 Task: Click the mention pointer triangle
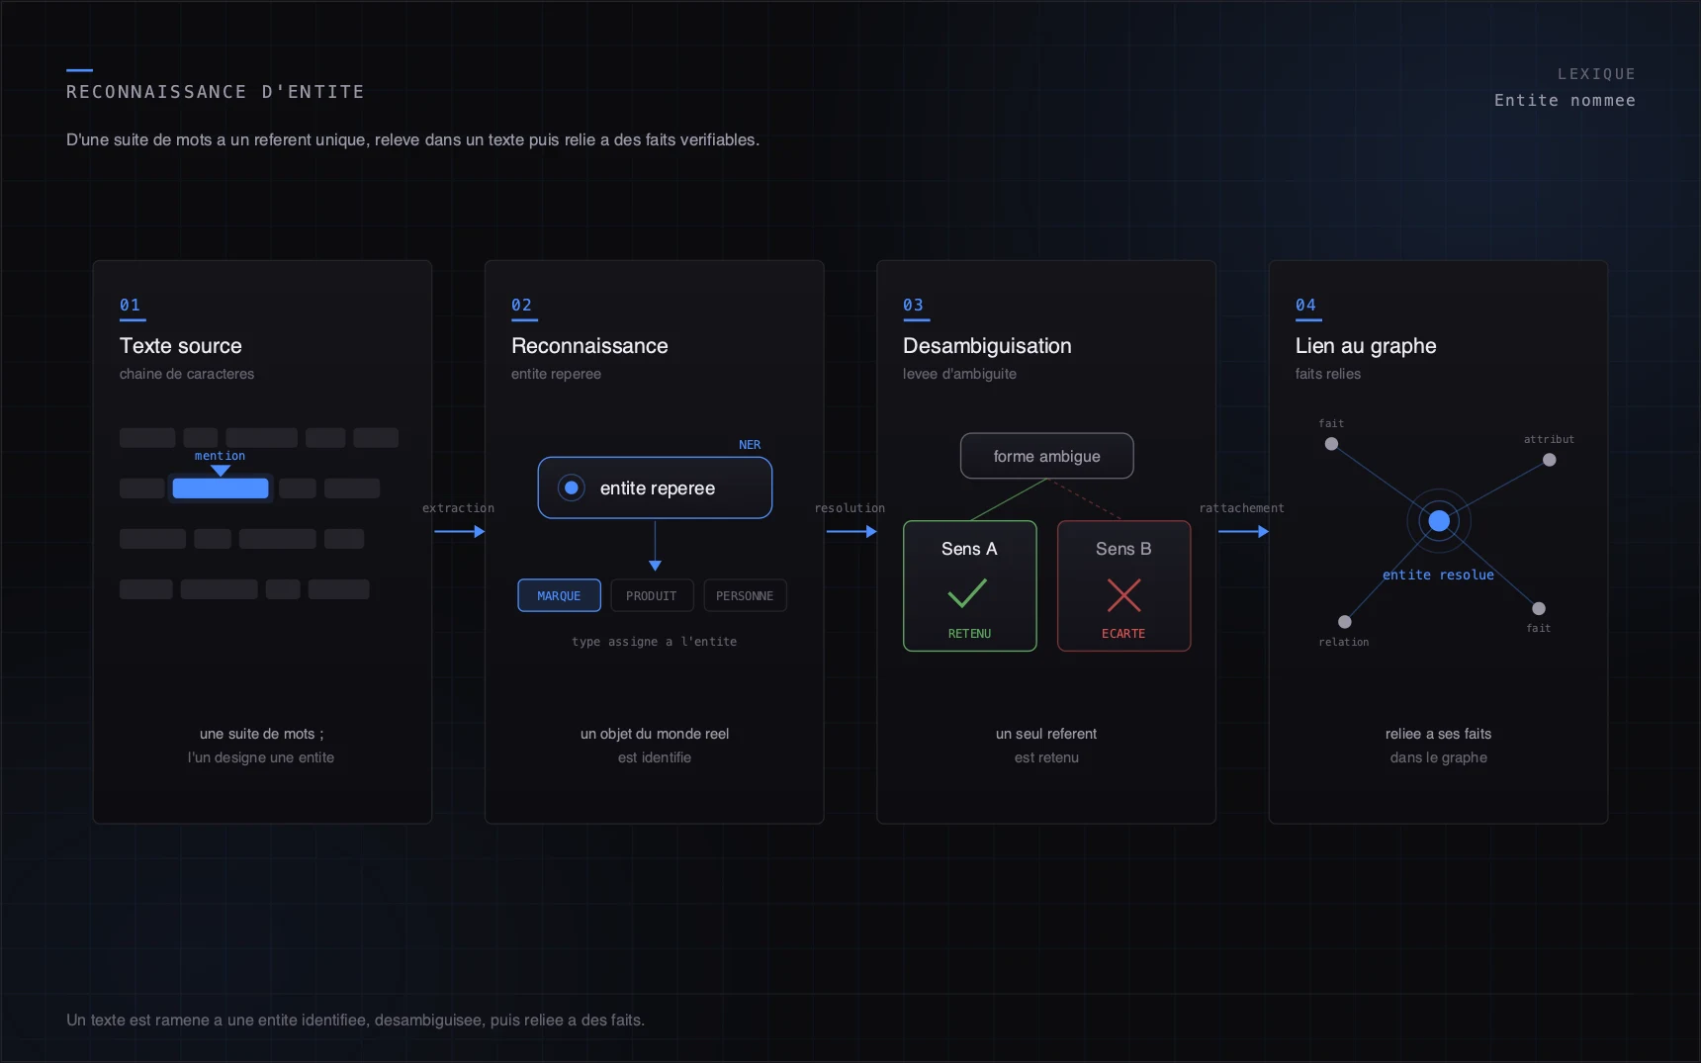pos(221,471)
